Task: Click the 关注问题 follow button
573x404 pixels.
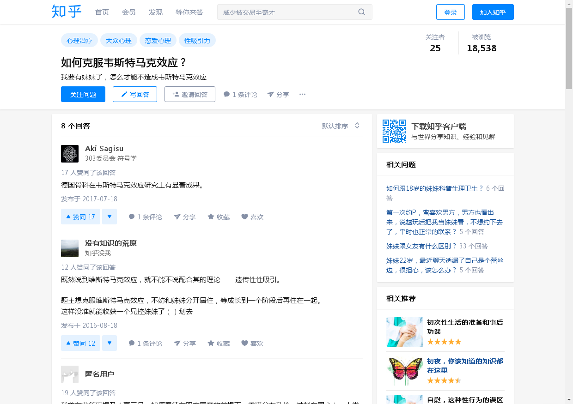Action: pyautogui.click(x=83, y=94)
